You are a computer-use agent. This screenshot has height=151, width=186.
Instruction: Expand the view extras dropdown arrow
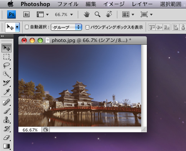click(x=47, y=15)
